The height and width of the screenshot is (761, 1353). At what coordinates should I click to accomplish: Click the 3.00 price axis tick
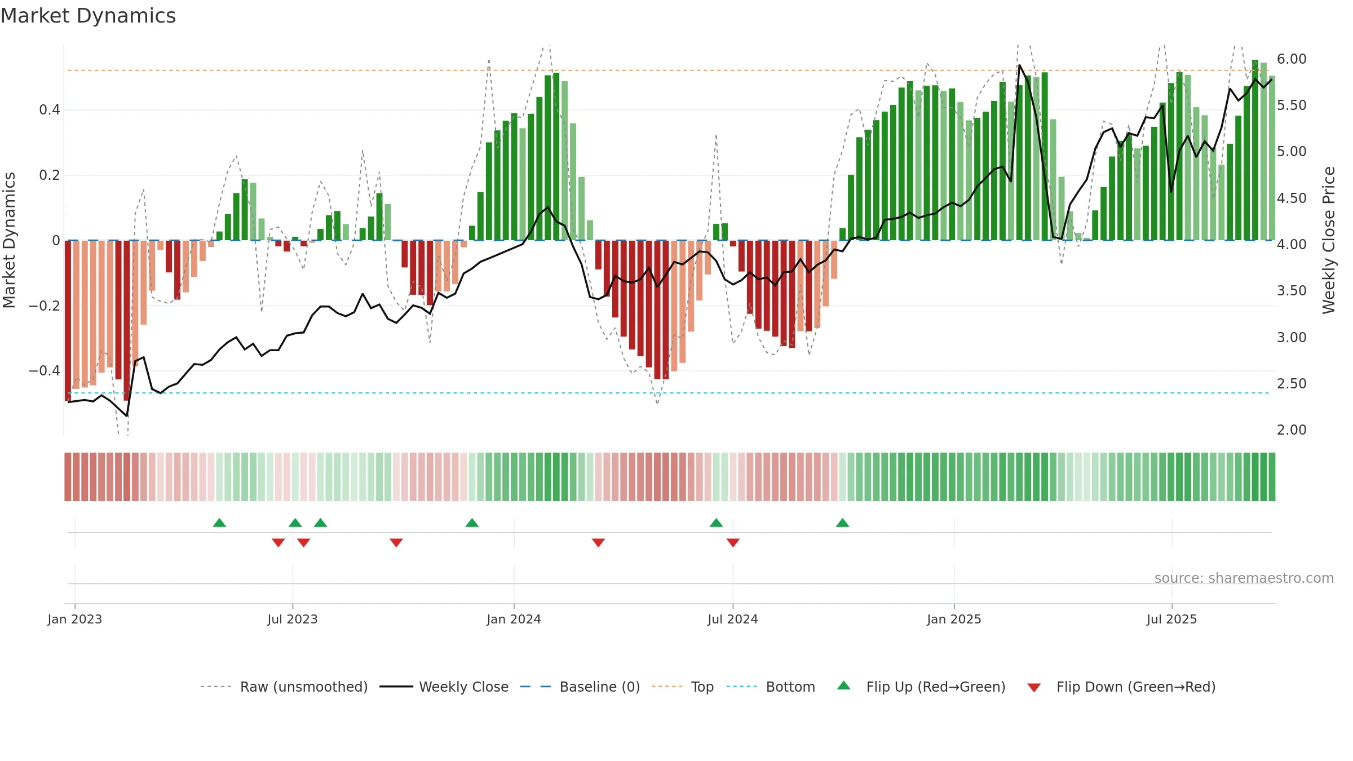pos(1292,338)
